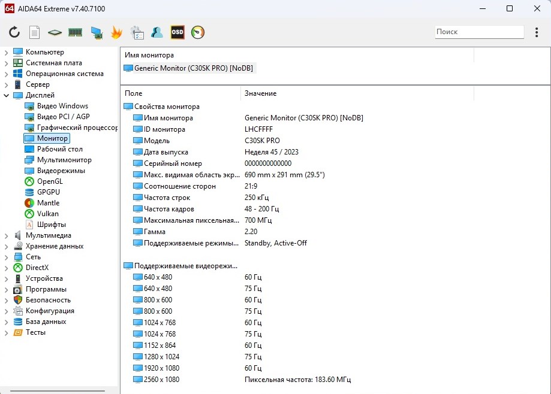The image size is (551, 394).
Task: Click the flame stability test icon
Action: click(116, 32)
